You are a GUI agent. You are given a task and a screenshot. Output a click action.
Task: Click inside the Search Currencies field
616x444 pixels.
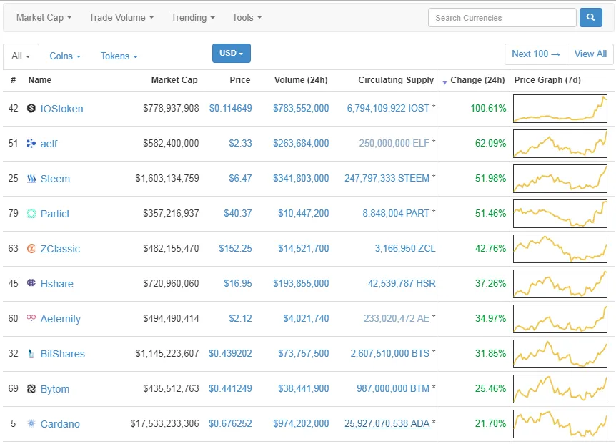(x=502, y=18)
